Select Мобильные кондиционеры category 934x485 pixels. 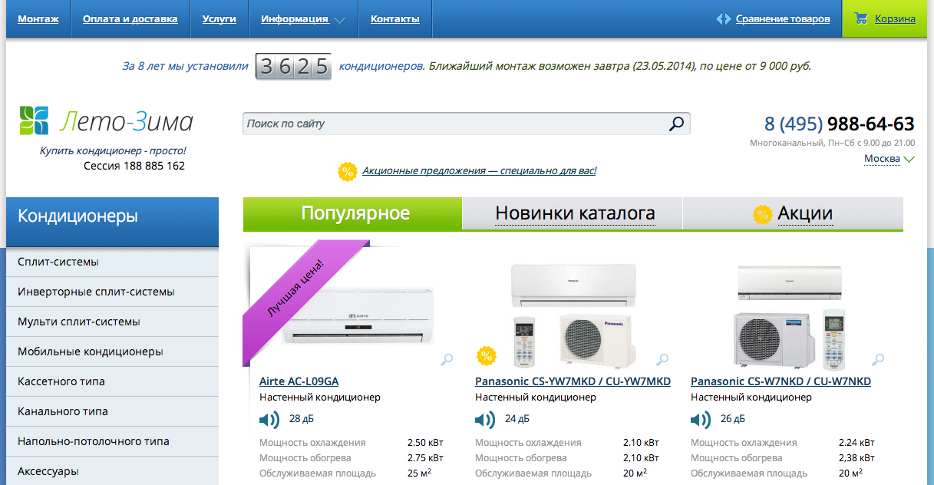91,351
